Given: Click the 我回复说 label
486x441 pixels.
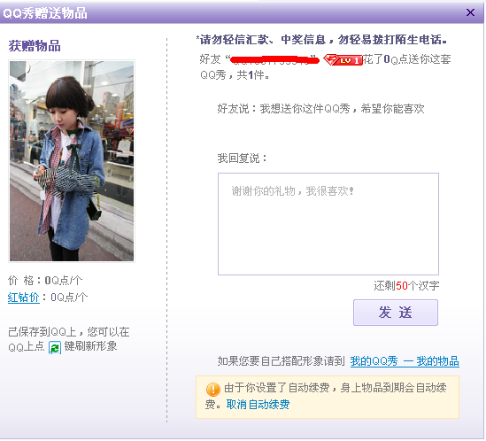Looking at the screenshot, I should 242,159.
